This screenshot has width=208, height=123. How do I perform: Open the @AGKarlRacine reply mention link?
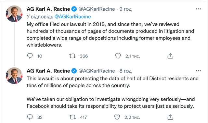click(72, 17)
